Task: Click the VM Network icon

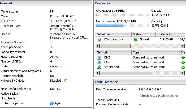Action: pos(99,67)
